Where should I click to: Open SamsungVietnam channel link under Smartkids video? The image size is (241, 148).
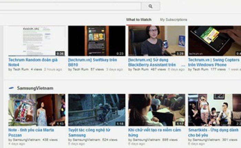click(x=206, y=140)
